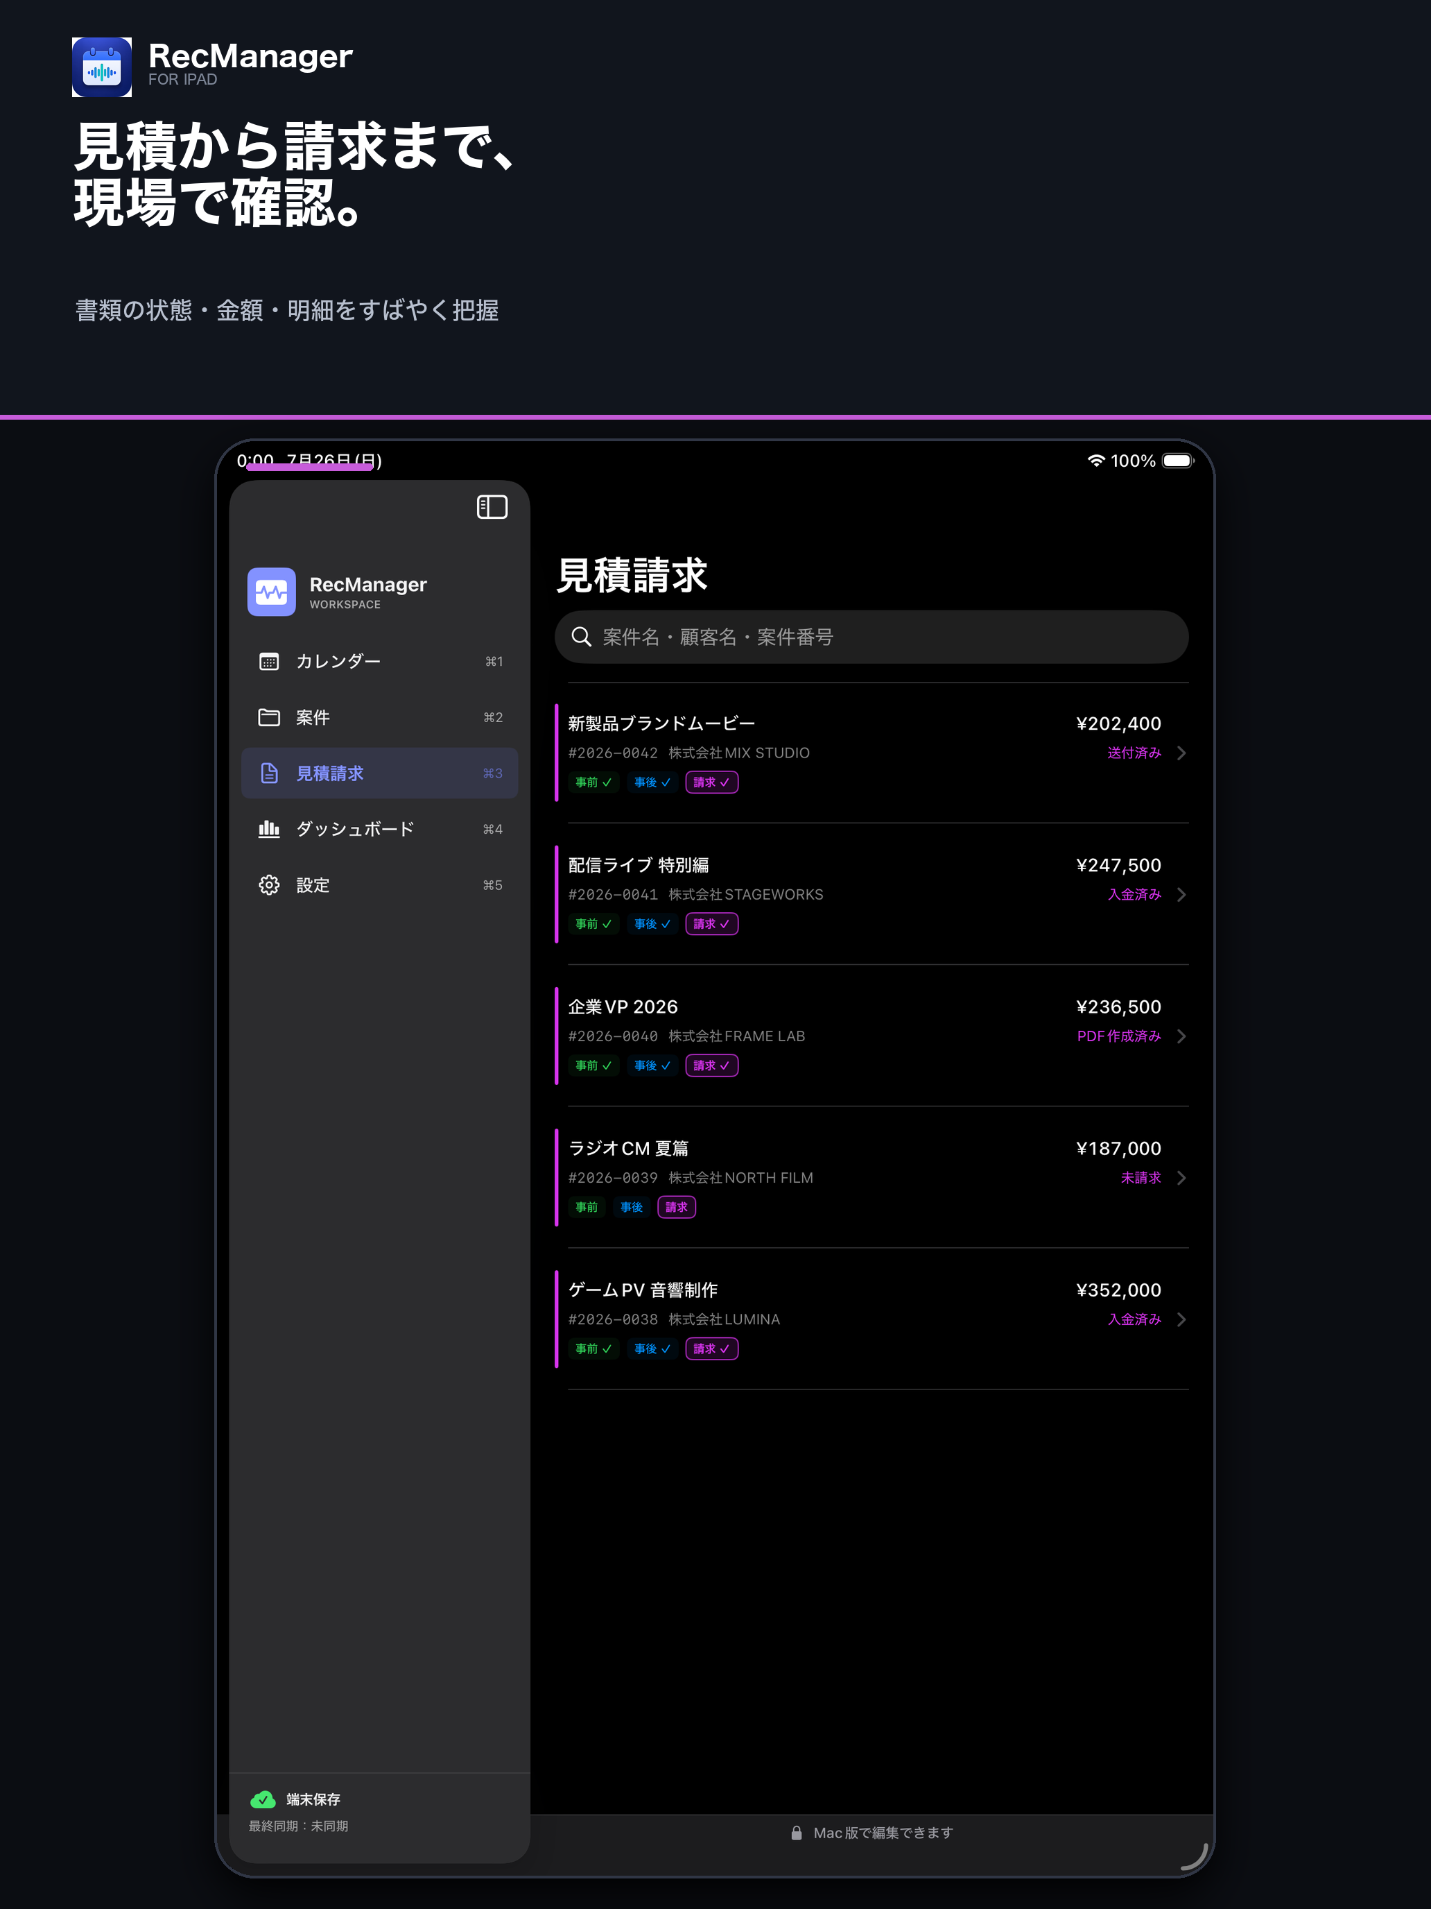Click the Mac版で編集できます footer notice
1431x1909 pixels.
883,1832
